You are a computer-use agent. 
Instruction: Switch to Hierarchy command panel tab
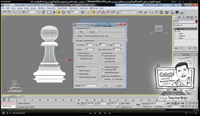pos(183,17)
